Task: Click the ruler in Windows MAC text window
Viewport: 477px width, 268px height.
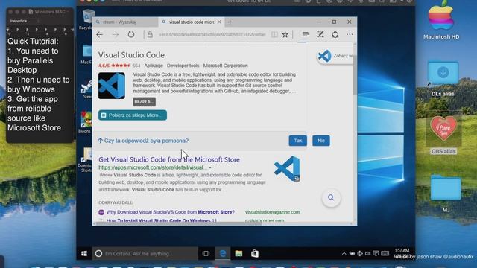Action: coord(40,31)
